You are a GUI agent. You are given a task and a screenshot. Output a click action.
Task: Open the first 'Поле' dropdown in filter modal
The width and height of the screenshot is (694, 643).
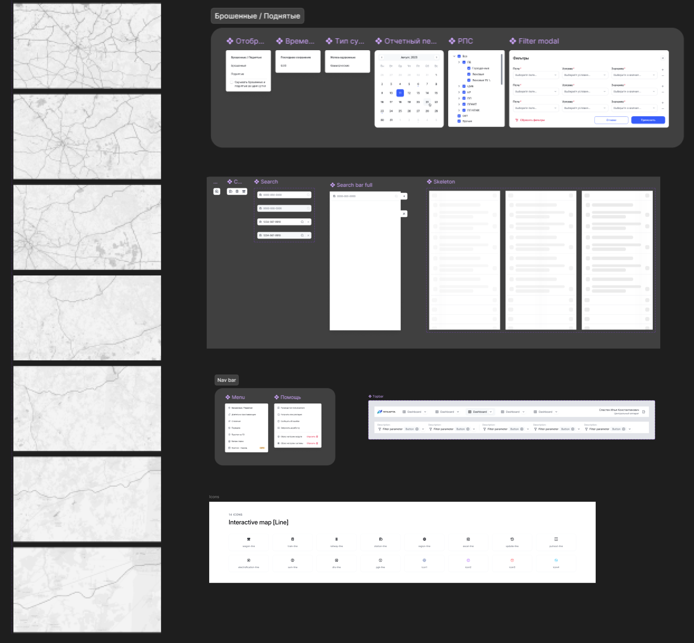pyautogui.click(x=535, y=75)
